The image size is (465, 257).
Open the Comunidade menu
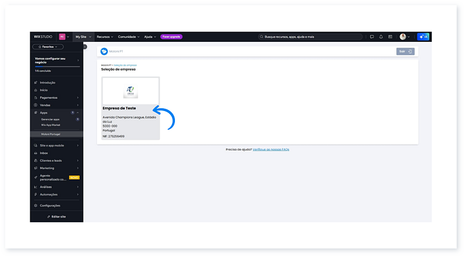pos(128,37)
